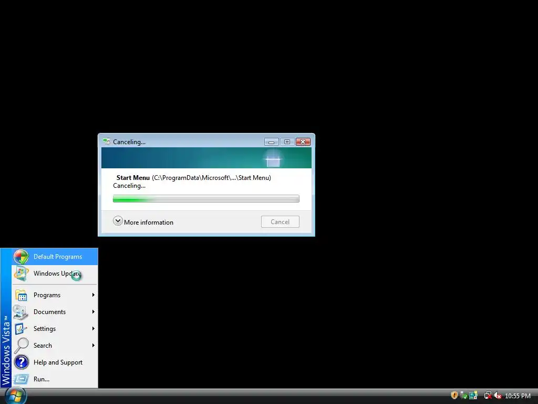
Task: Open the Windows Security shield tray icon
Action: [454, 396]
